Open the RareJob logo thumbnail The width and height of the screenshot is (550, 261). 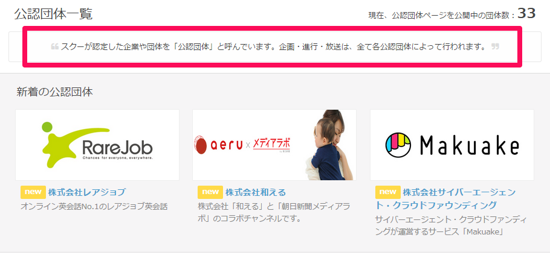[97, 145]
